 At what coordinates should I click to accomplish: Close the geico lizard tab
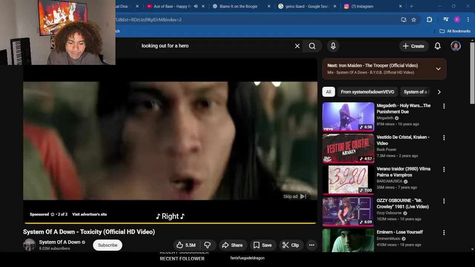pos(335,6)
